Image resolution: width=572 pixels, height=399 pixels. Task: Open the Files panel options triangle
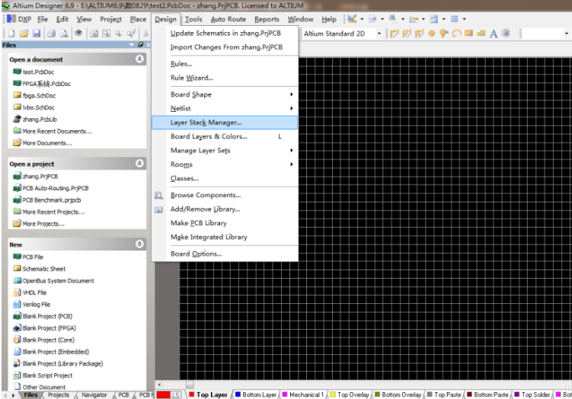[x=131, y=44]
